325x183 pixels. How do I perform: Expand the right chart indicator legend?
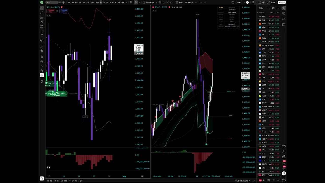click(x=155, y=10)
